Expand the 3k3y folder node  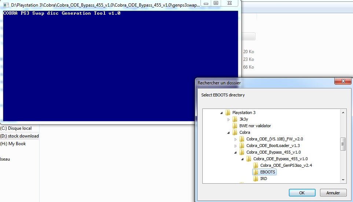point(228,119)
